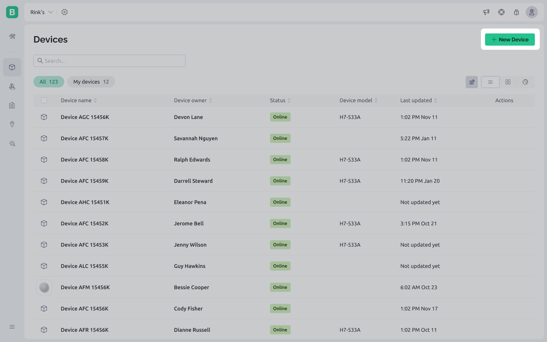The height and width of the screenshot is (342, 547).
Task: Switch to grid card view
Action: tap(508, 82)
